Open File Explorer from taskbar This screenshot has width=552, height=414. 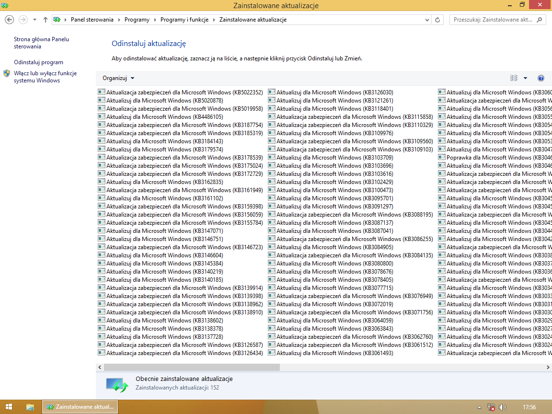coord(30,407)
